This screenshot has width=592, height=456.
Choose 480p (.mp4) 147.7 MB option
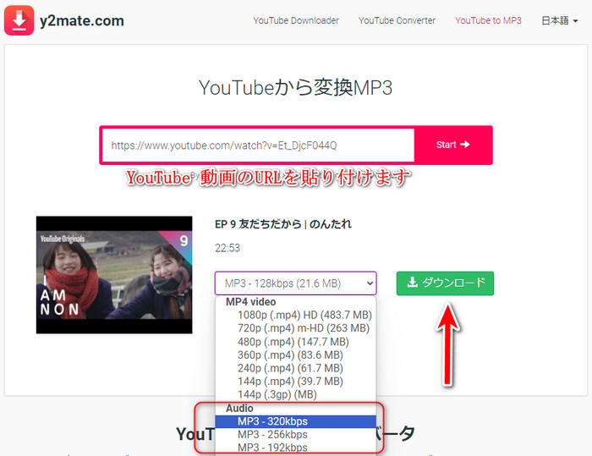click(x=296, y=342)
